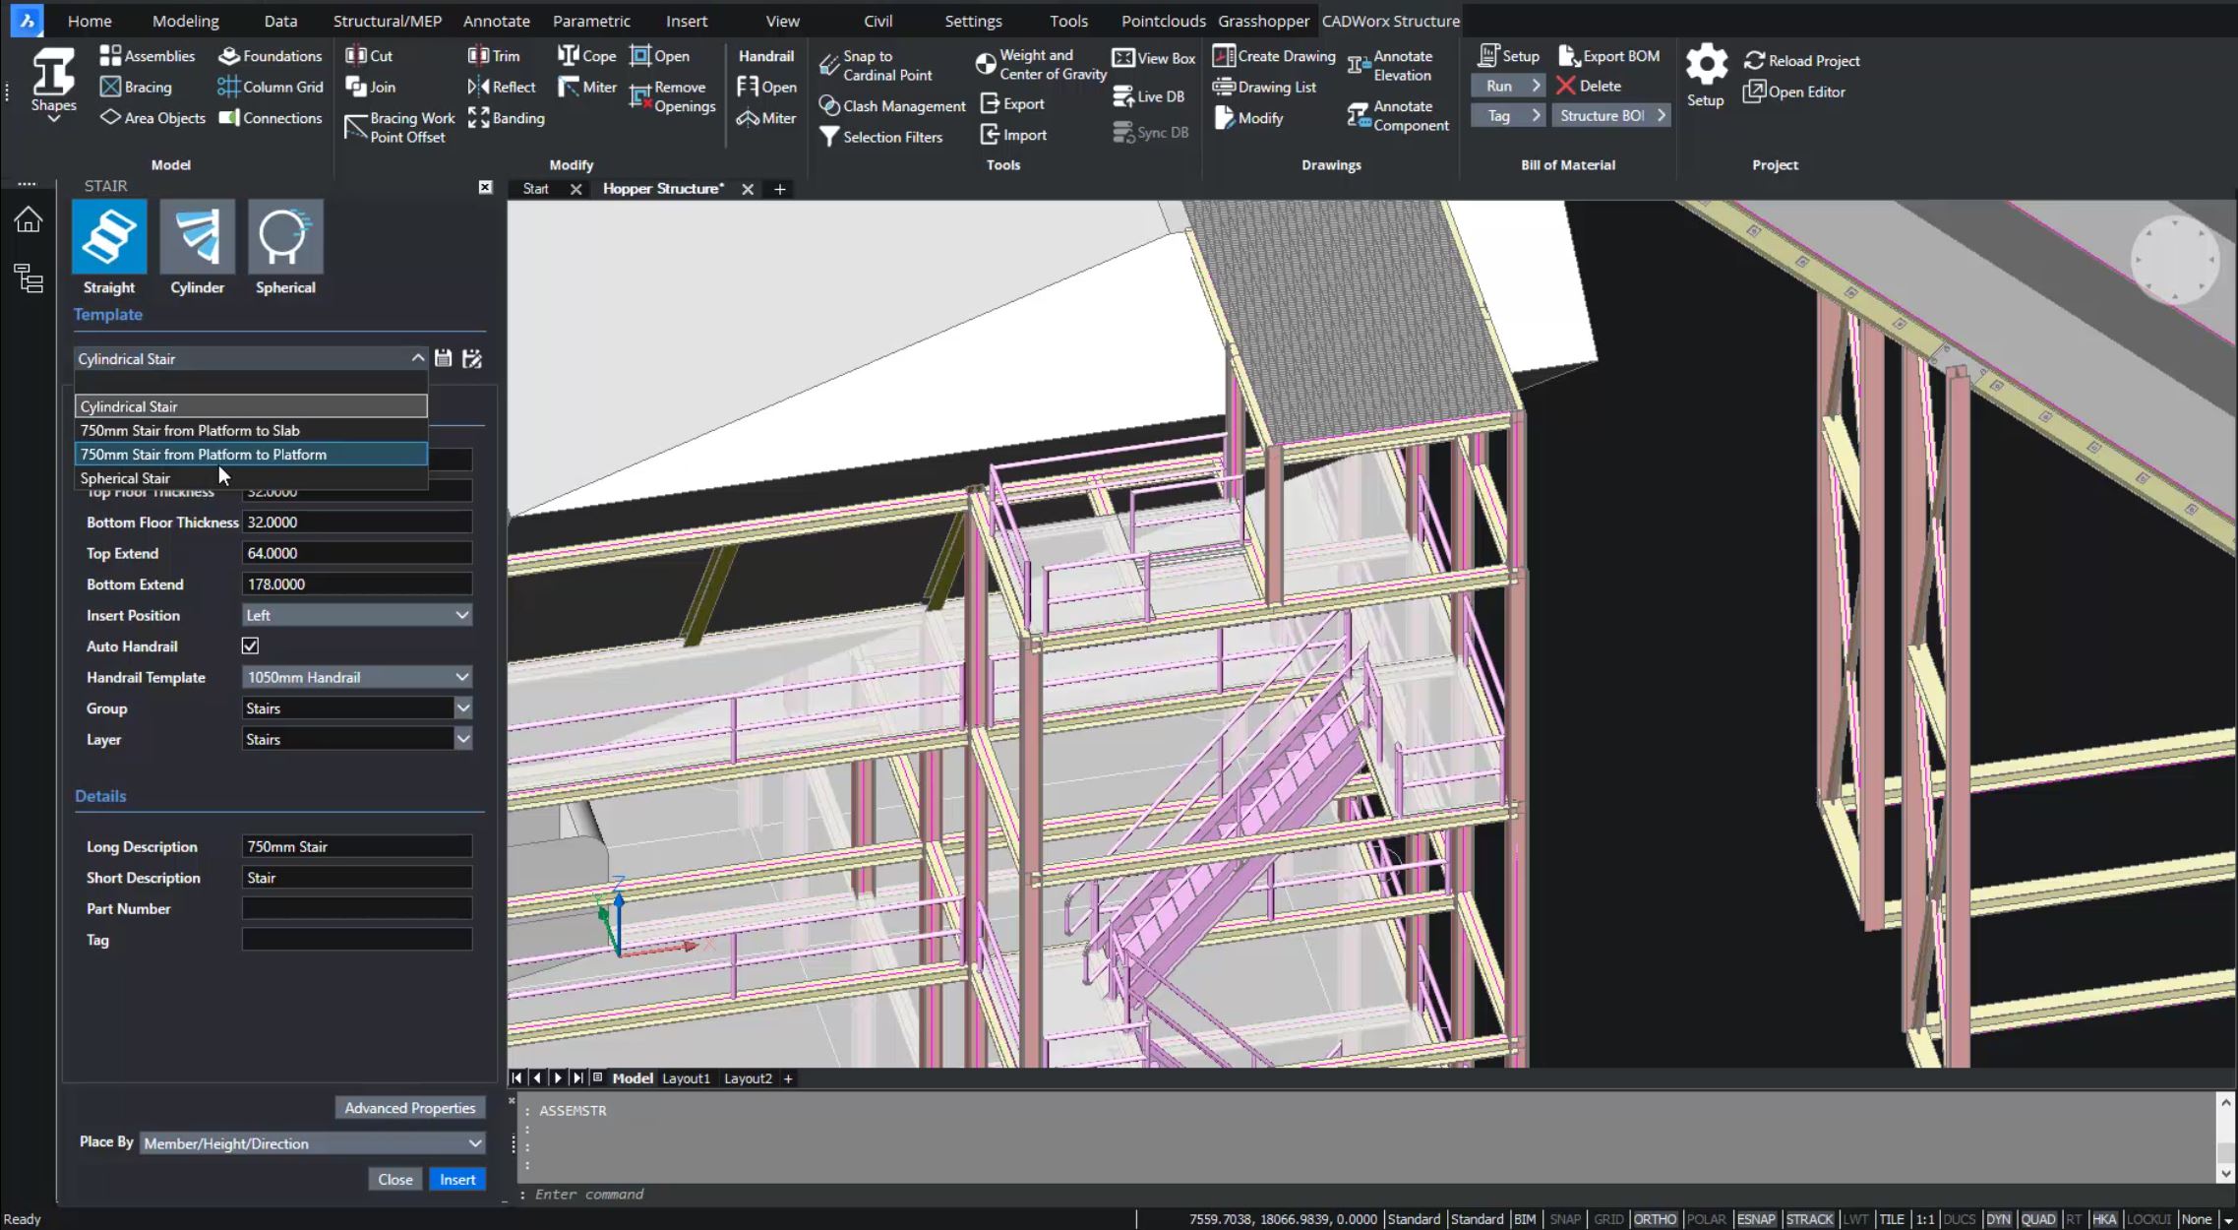
Task: Toggle ESNAP in the status bar
Action: pos(1755,1218)
